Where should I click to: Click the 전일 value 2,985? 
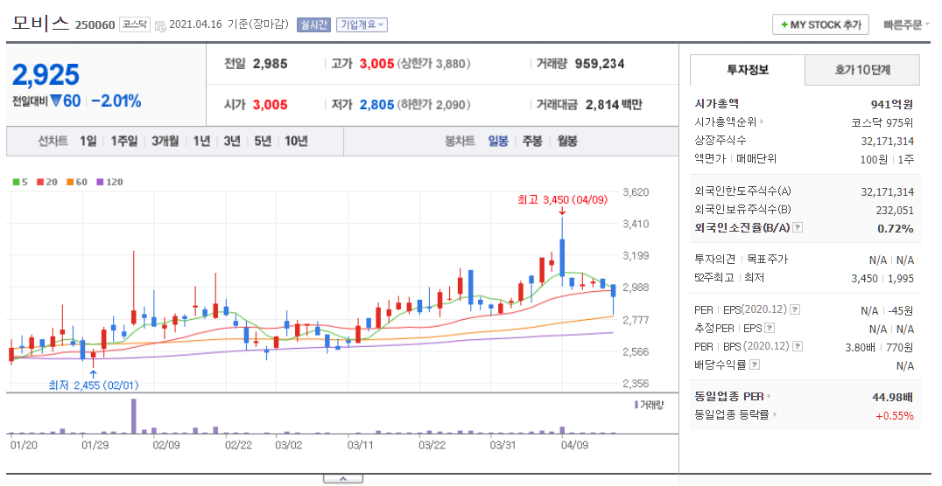271,64
